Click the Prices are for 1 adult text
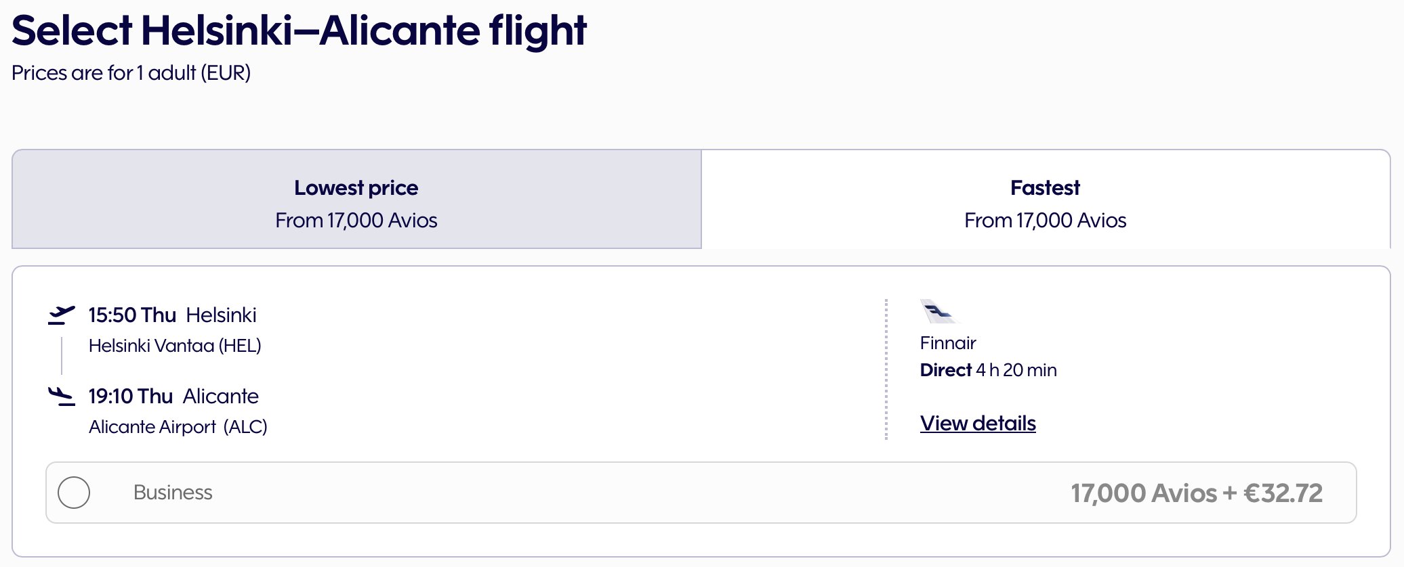Viewport: 1404px width, 567px height. [x=131, y=72]
